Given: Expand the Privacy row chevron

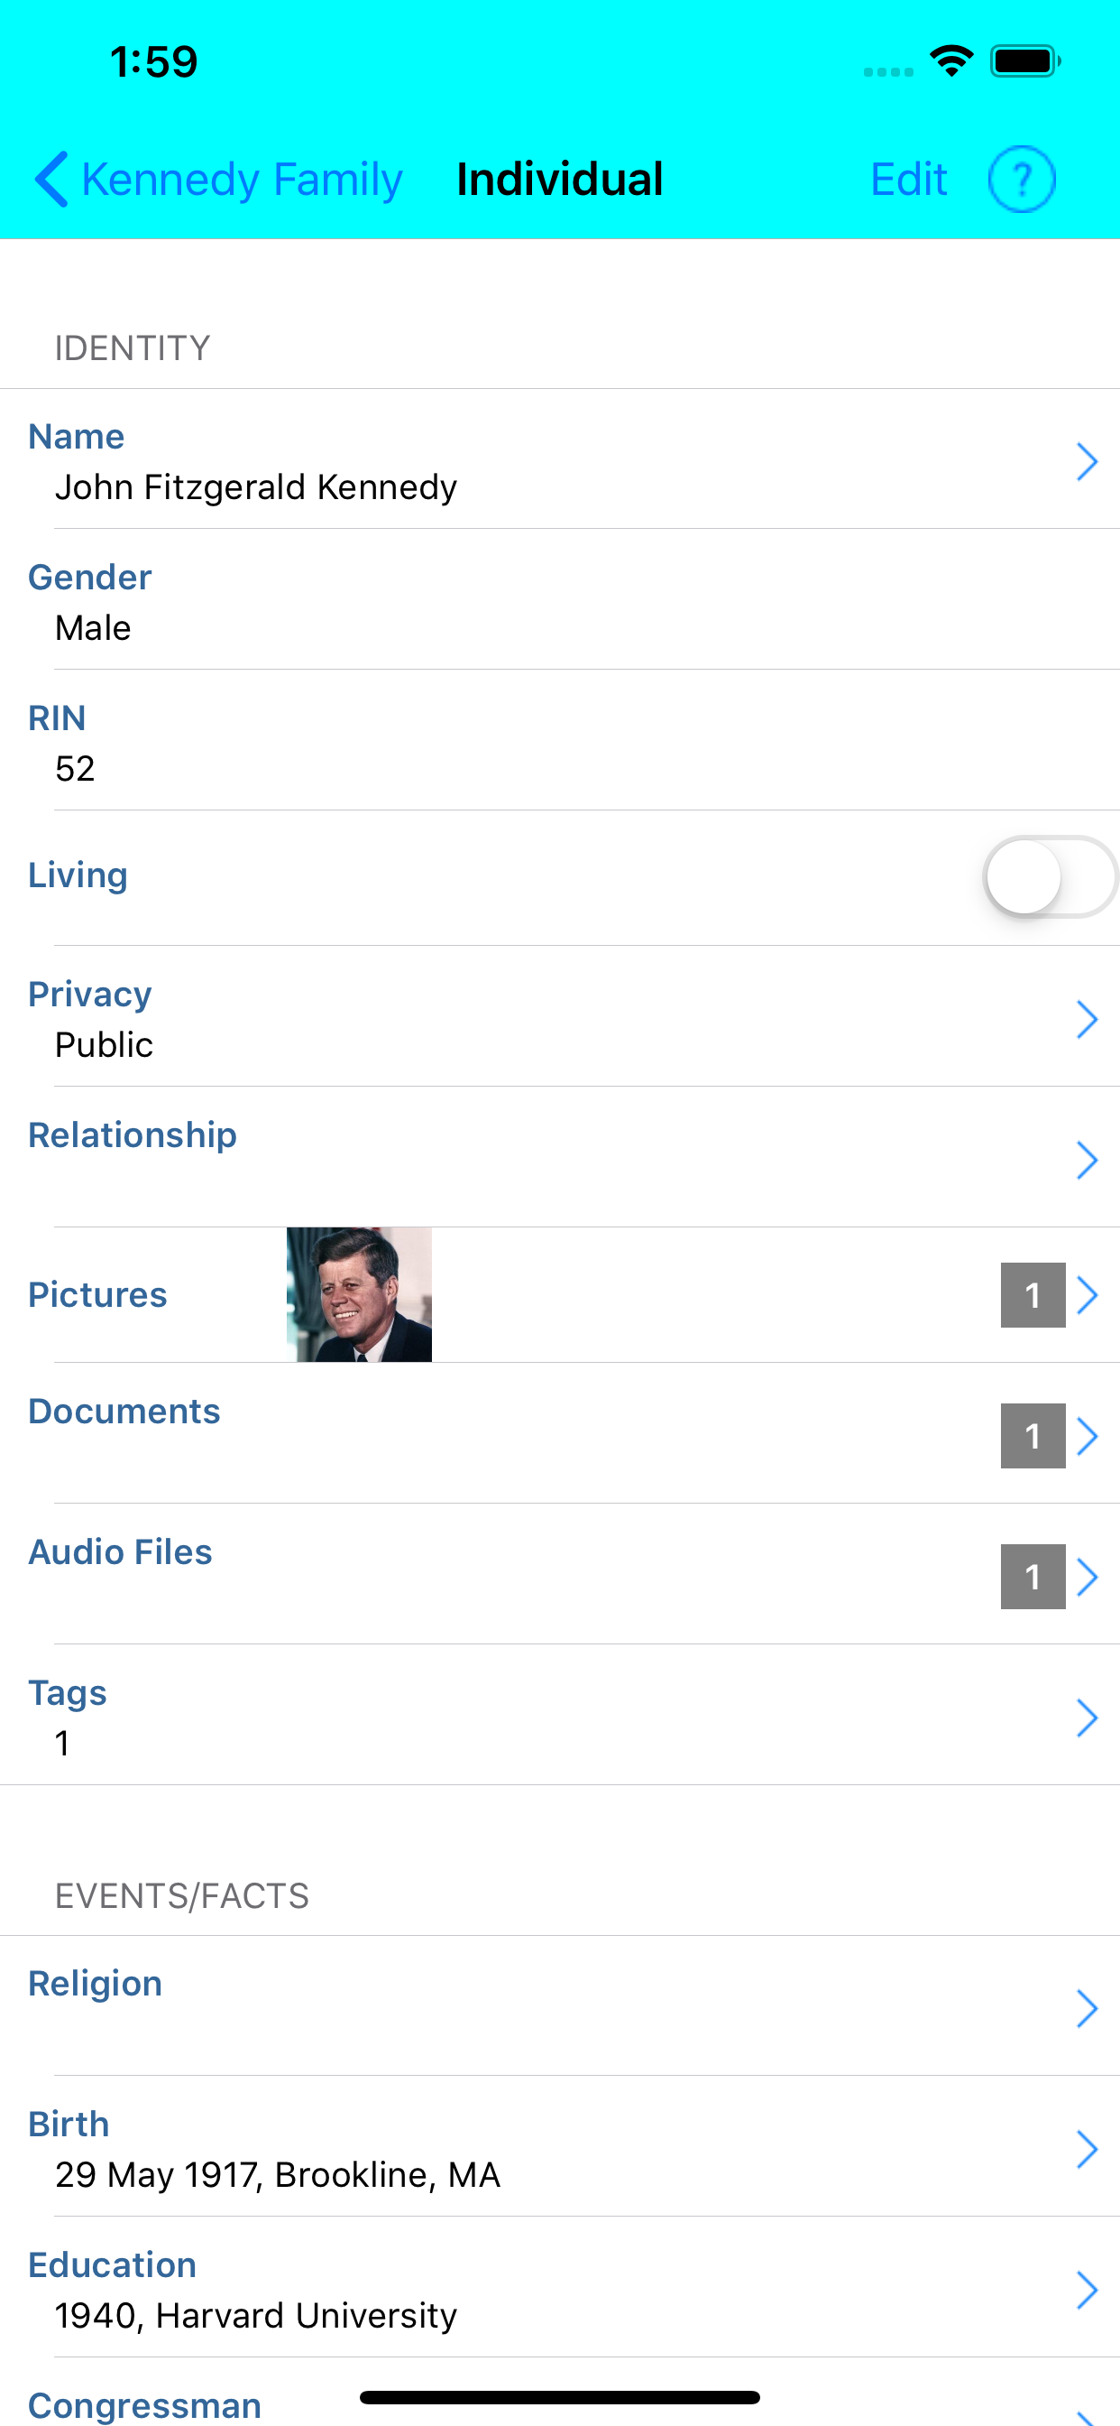Looking at the screenshot, I should click(x=1087, y=1019).
